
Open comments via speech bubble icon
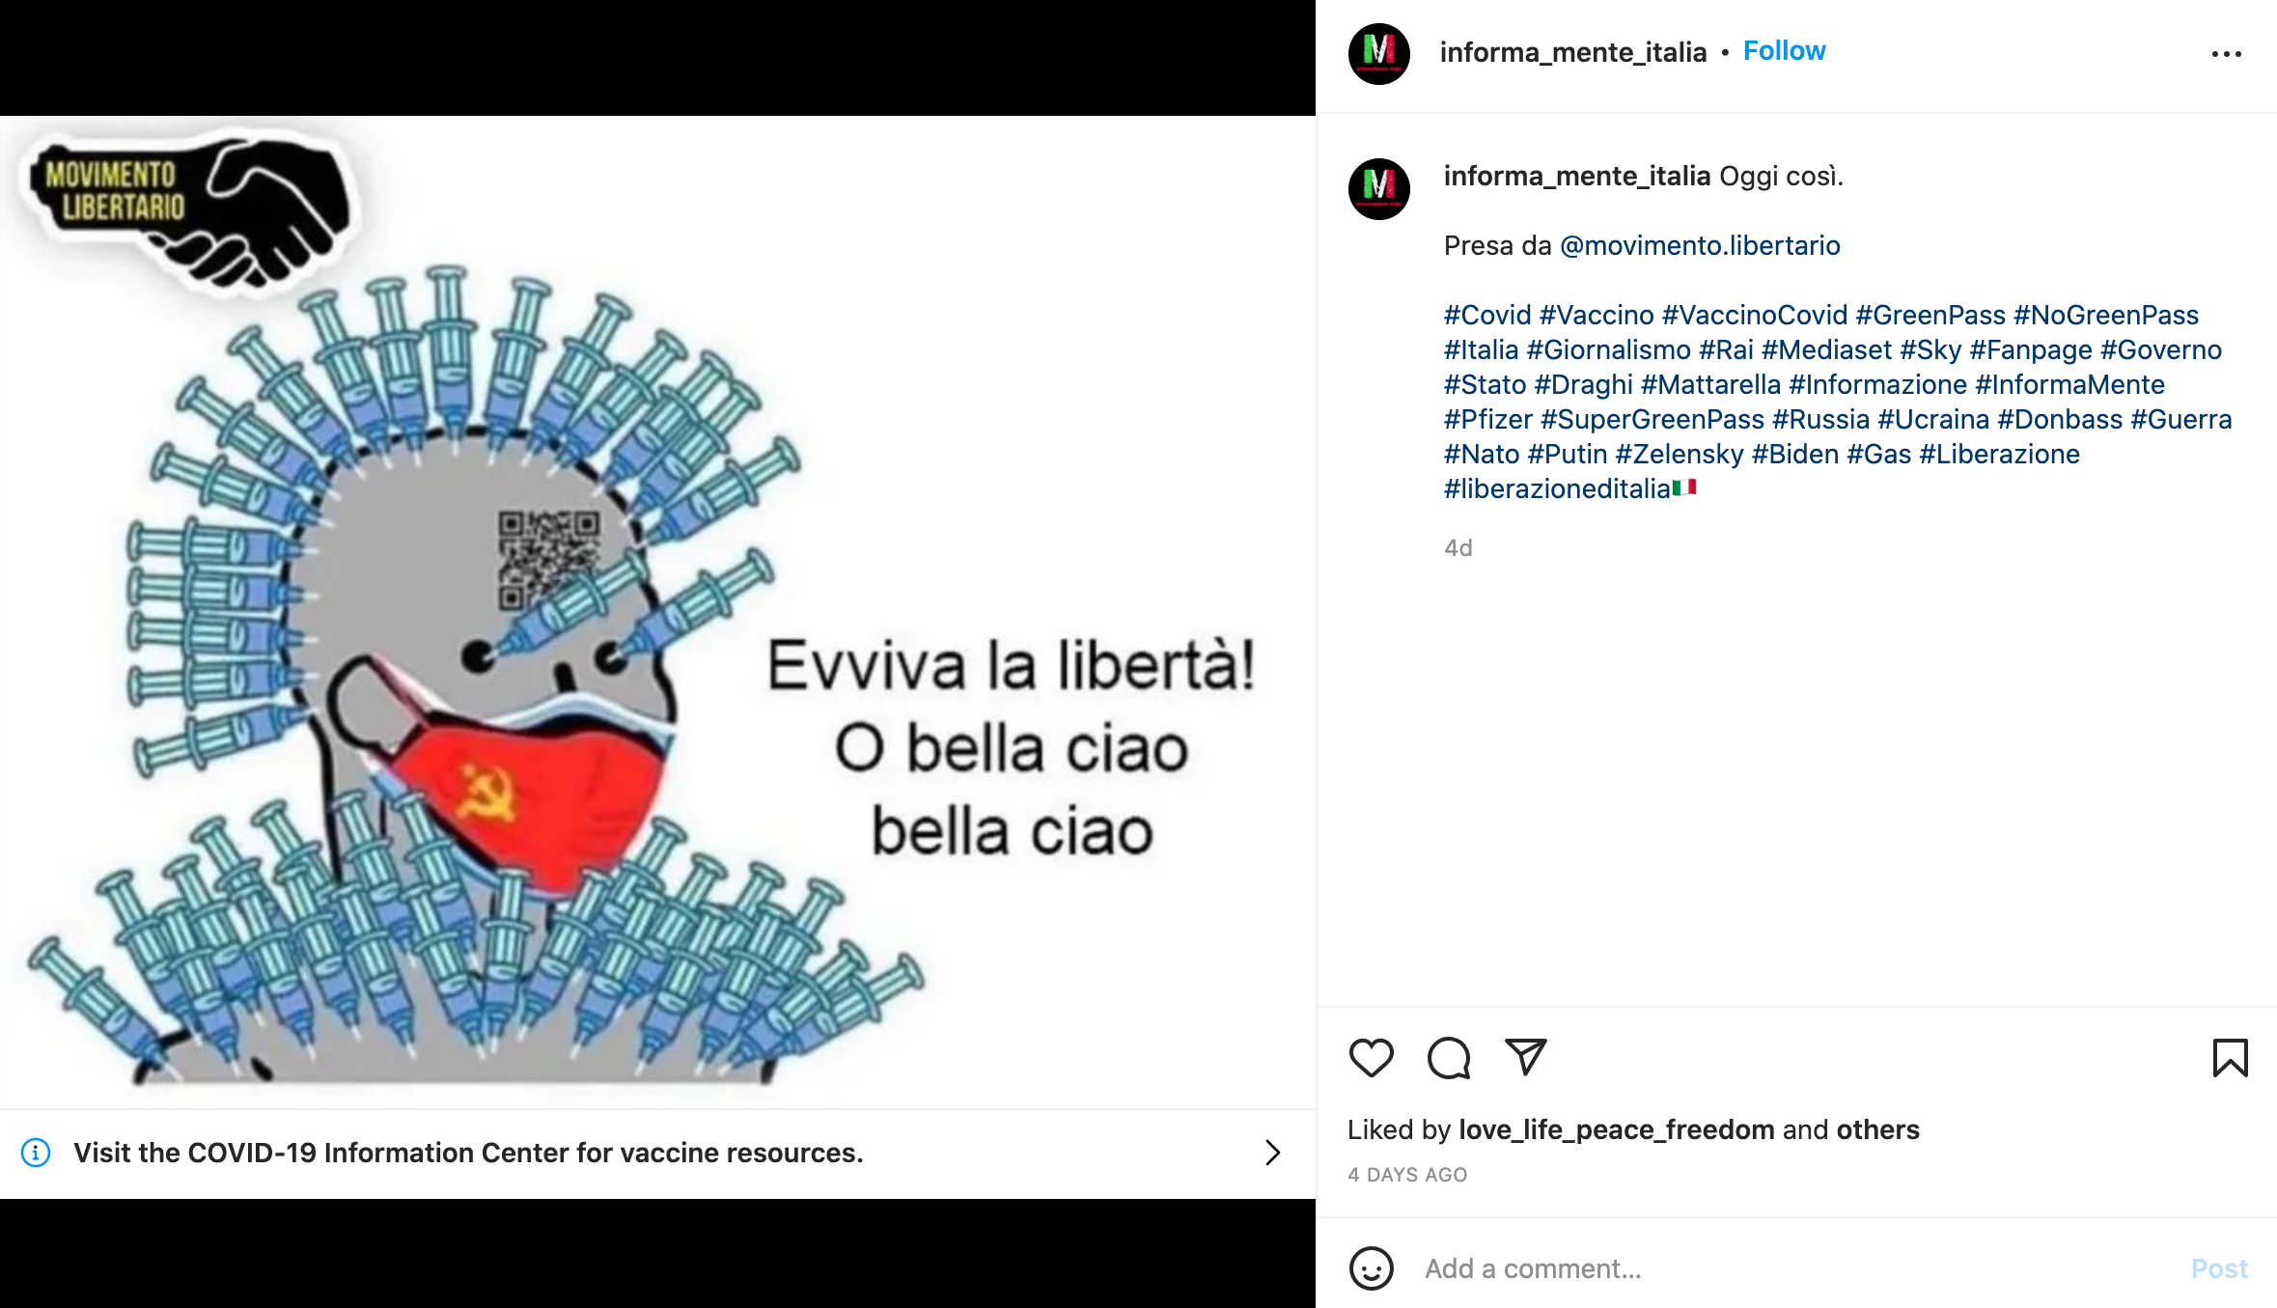pyautogui.click(x=1448, y=1057)
